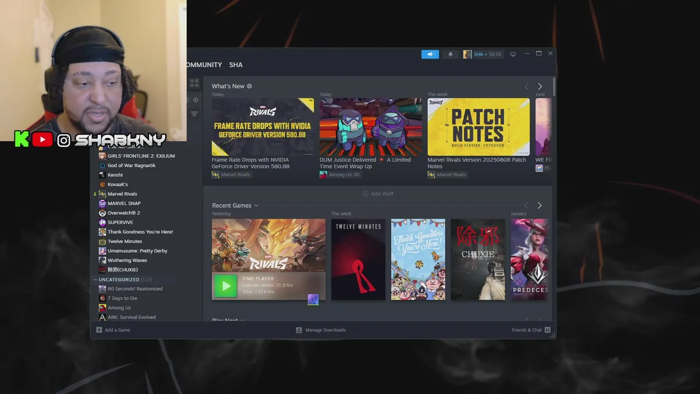Click the Add a Game label

coord(118,330)
